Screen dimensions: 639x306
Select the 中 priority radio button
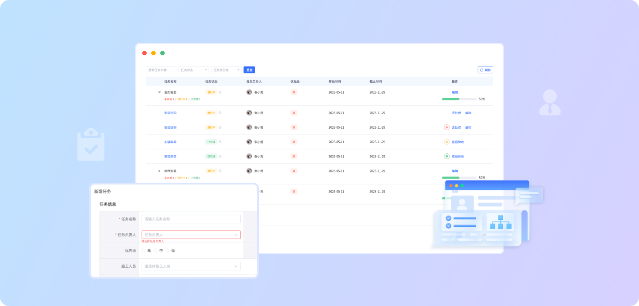(x=156, y=251)
